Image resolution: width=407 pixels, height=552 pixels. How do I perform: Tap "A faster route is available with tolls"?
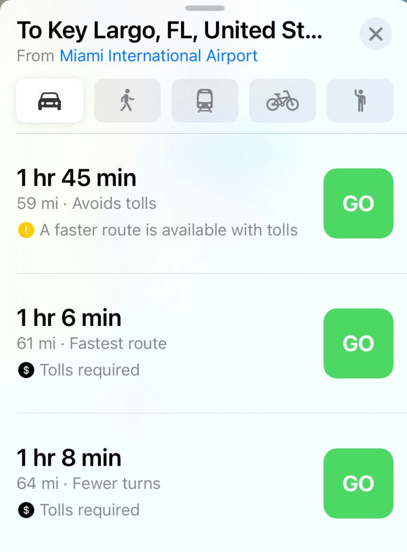[169, 230]
